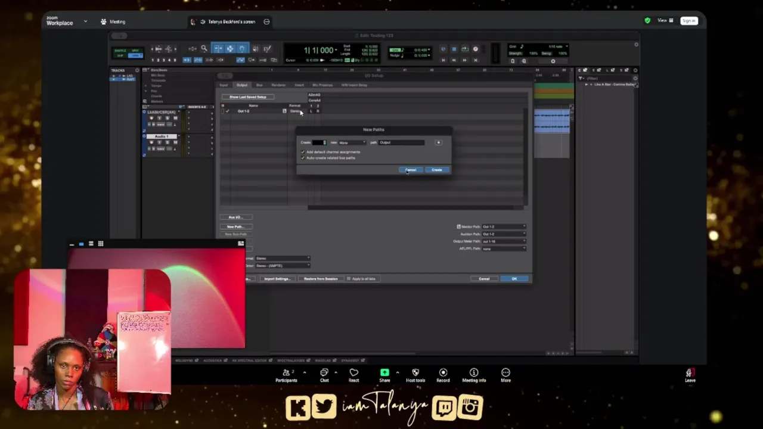Expand the Participants options caret
763x429 pixels.
(x=304, y=372)
